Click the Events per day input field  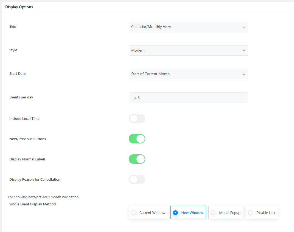click(x=188, y=98)
